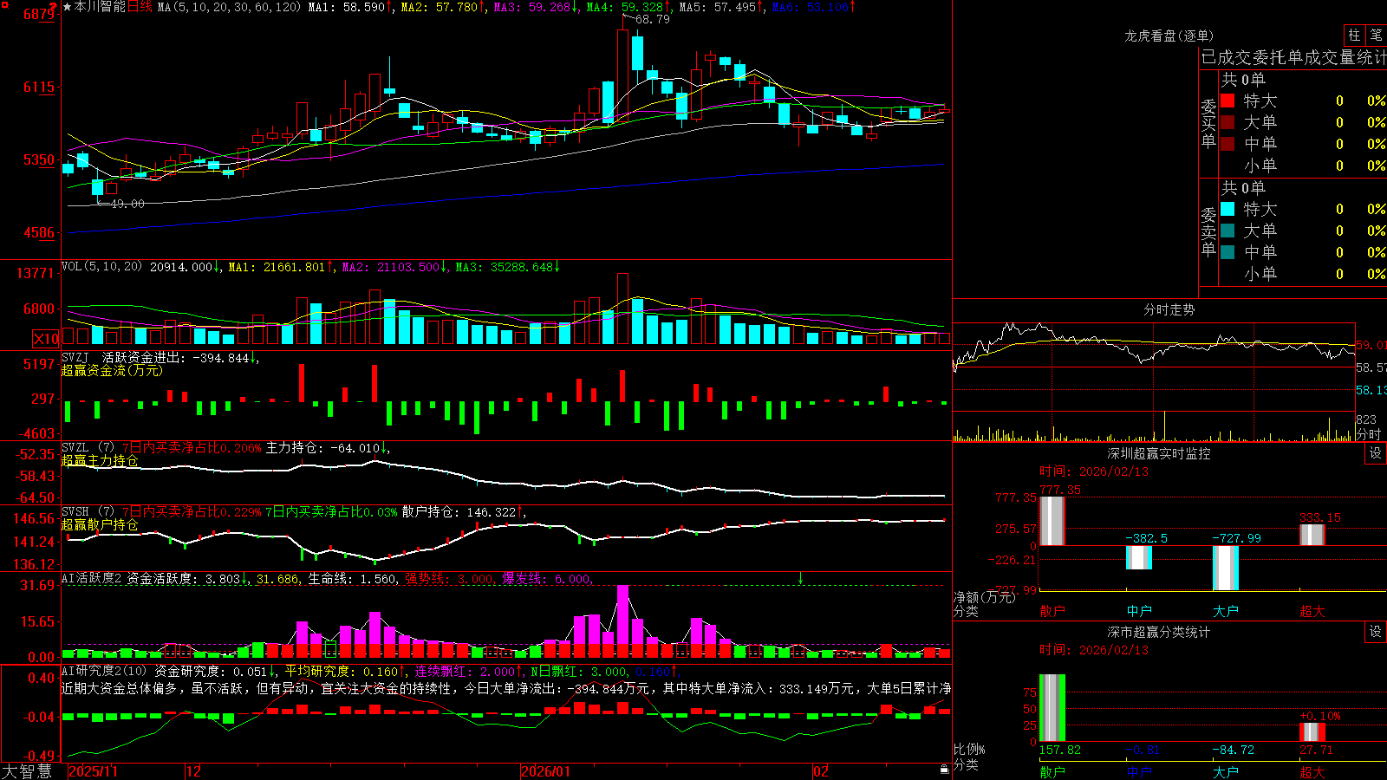Image resolution: width=1387 pixels, height=780 pixels.
Task: Click the dark red 中单 buy-order swatch
Action: click(1227, 144)
